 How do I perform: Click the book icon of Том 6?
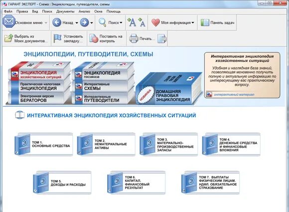coord(115,183)
